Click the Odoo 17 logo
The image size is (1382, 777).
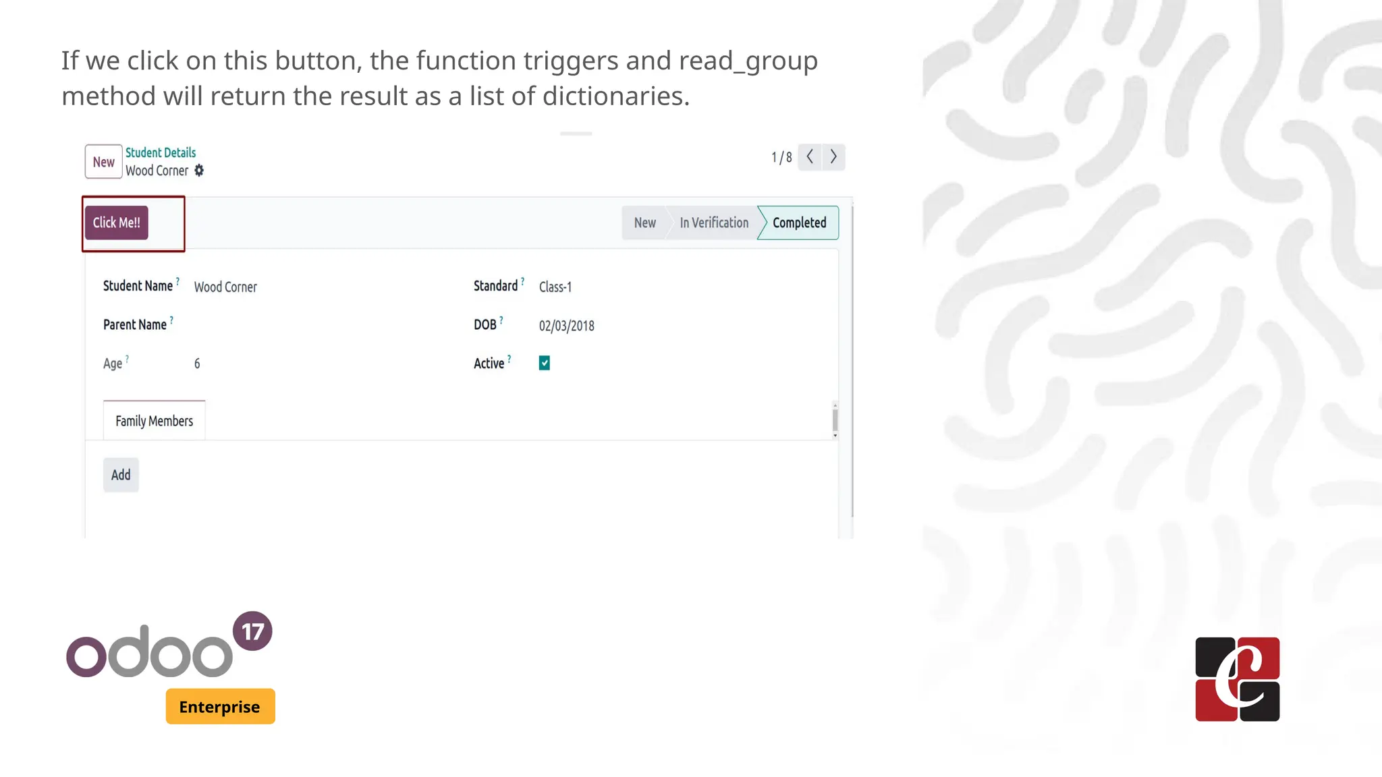tap(169, 645)
